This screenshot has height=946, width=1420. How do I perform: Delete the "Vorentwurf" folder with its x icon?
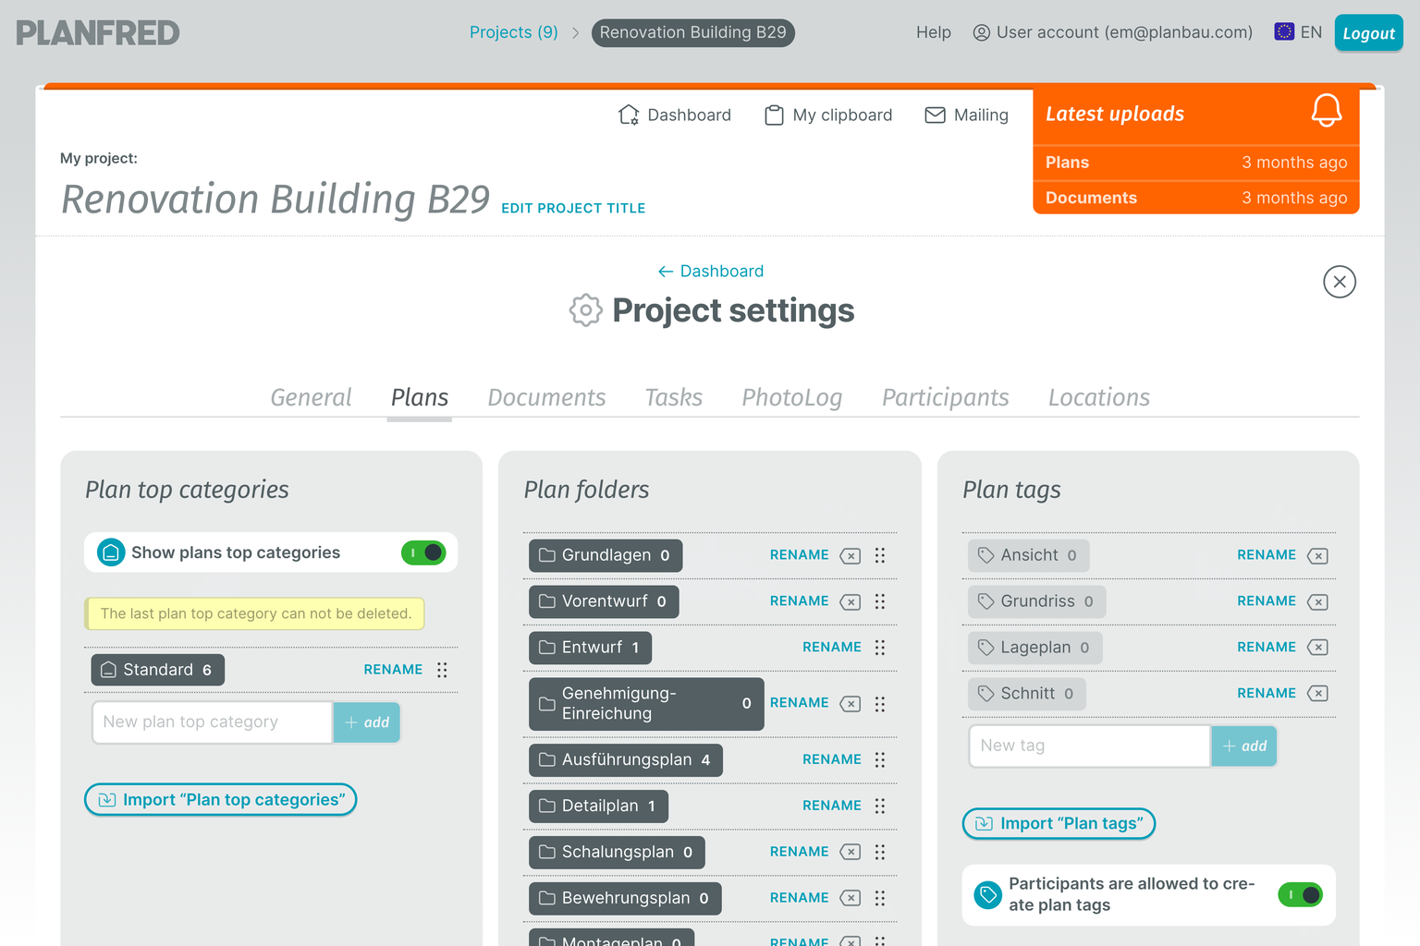(850, 601)
